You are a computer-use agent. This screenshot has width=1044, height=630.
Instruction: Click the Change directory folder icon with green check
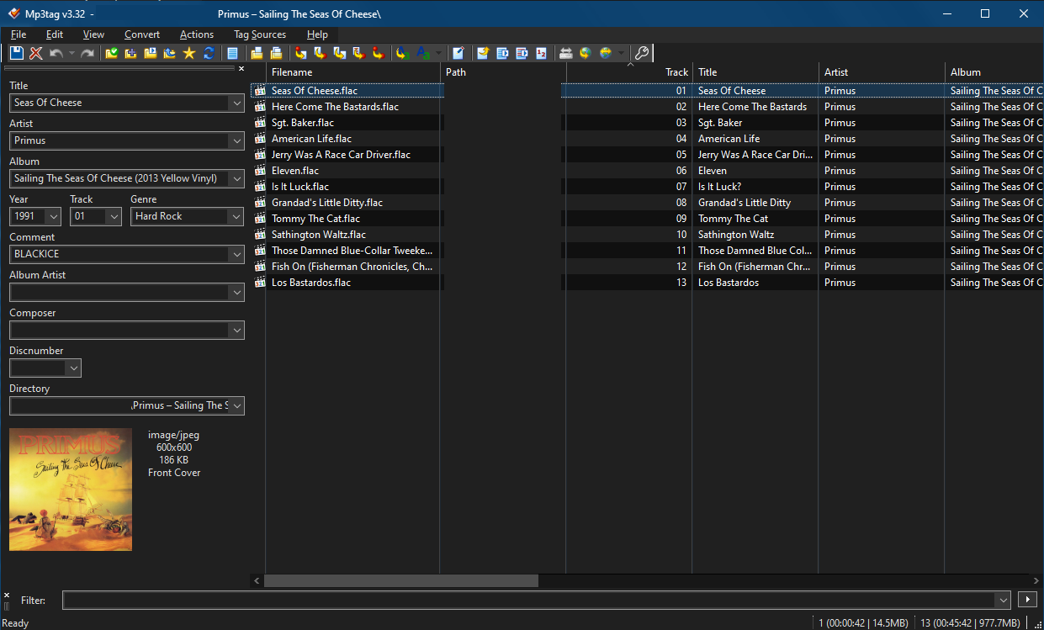[111, 53]
